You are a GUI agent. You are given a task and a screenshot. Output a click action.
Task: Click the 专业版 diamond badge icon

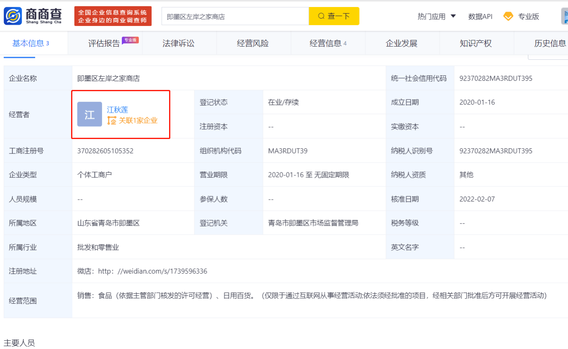(x=508, y=17)
